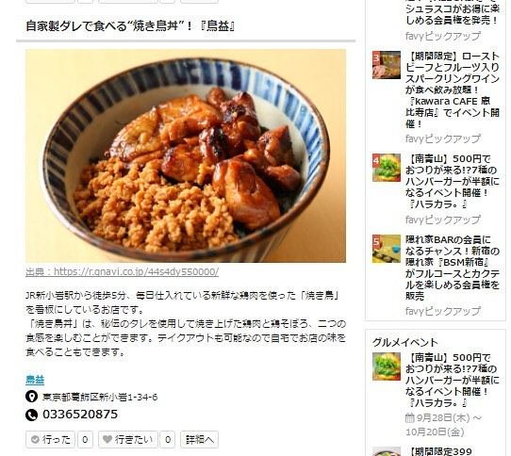The image size is (511, 456).
Task: Open the 隠れ家BAR BSM新宿 article
Action: [453, 268]
